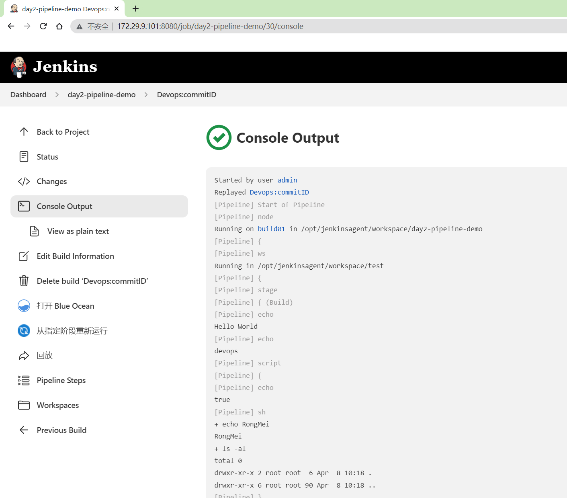Click the admin user link
This screenshot has height=498, width=567.
pyautogui.click(x=287, y=180)
